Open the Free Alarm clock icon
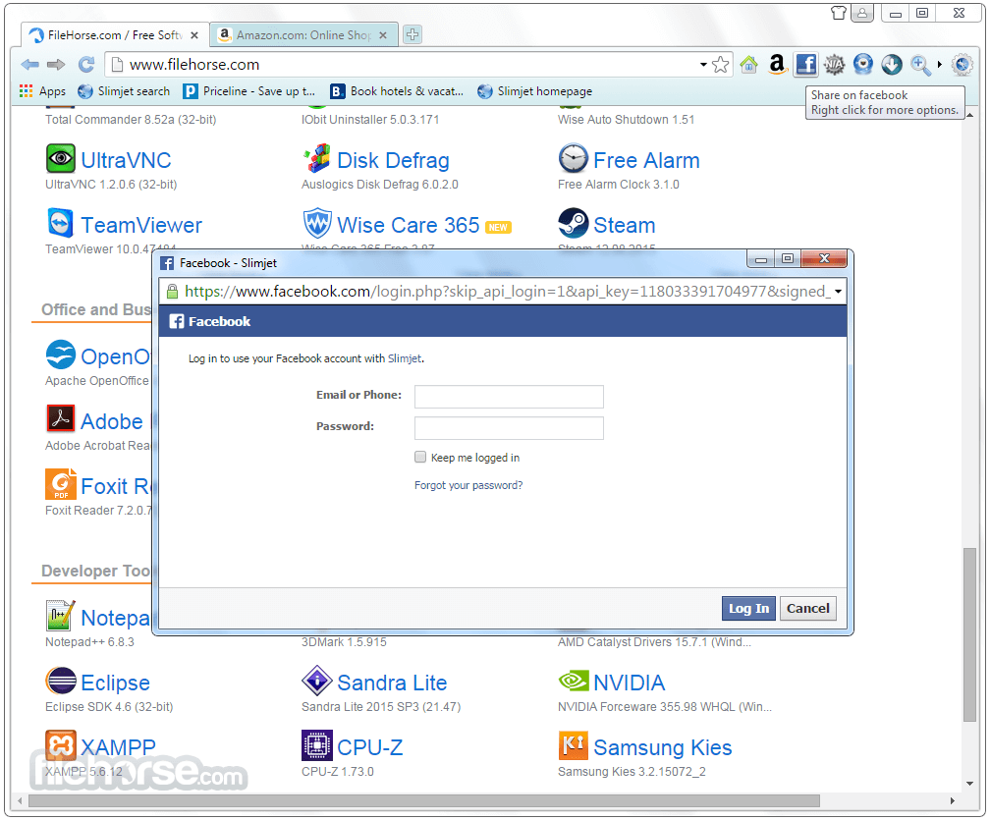 (x=574, y=158)
